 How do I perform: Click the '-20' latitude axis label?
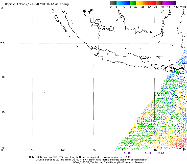2,148
